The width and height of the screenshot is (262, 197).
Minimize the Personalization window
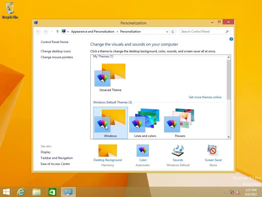pos(212,22)
